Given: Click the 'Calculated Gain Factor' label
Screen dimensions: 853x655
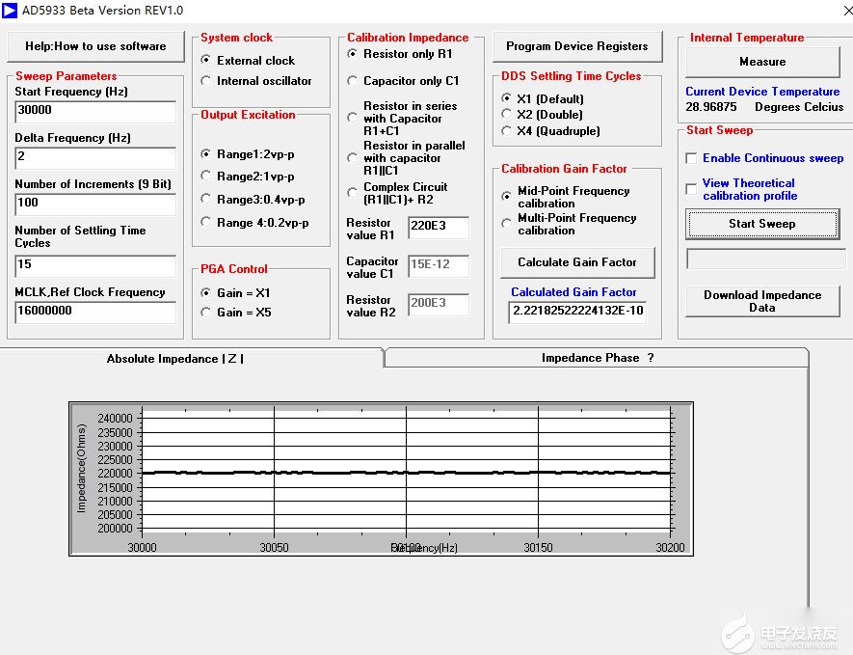Looking at the screenshot, I should pyautogui.click(x=573, y=292).
